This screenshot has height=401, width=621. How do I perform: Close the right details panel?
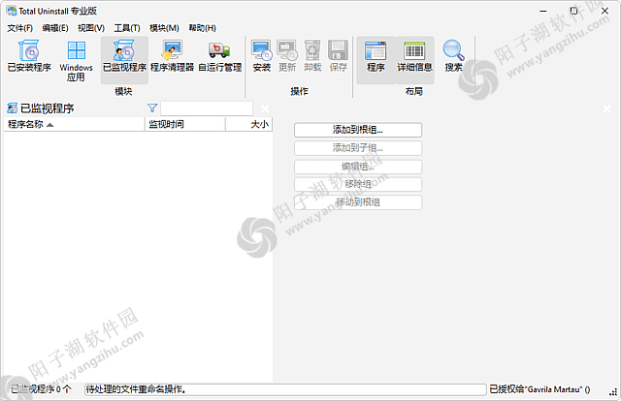coord(606,108)
